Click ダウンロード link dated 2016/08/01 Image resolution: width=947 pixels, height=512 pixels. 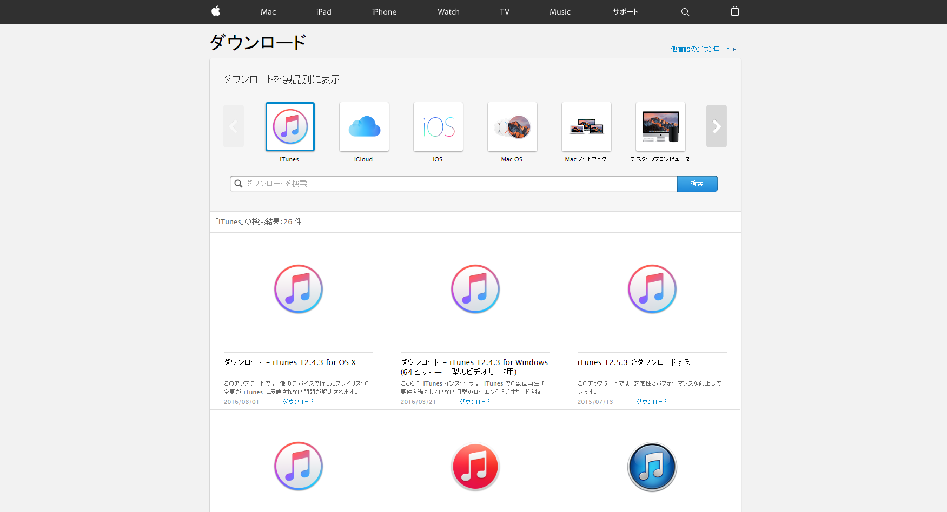(298, 402)
